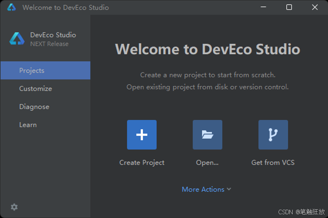Close the Welcome to DevEco Studio window
328x218 pixels.
315,7
